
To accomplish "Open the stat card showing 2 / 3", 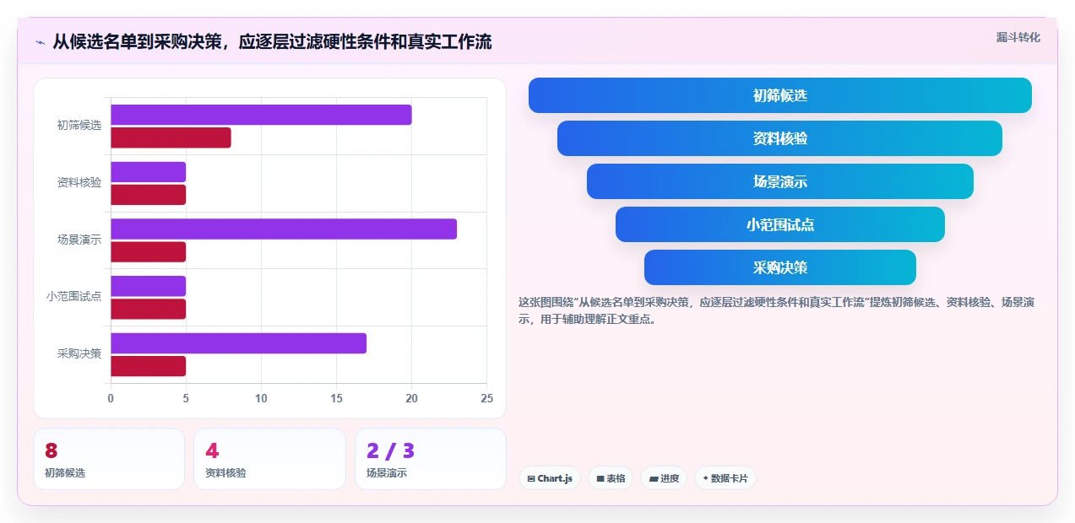I will click(431, 459).
